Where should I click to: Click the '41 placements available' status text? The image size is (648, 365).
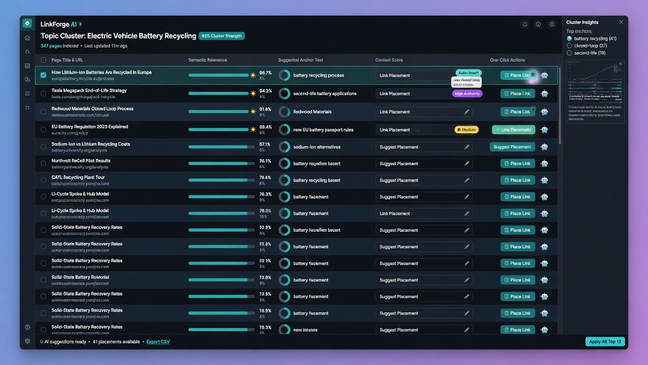click(x=116, y=342)
